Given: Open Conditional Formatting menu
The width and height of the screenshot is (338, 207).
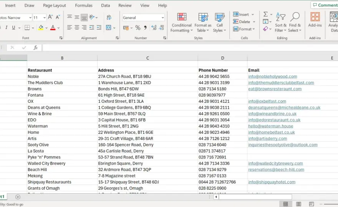Looking at the screenshot, I should 182,23.
